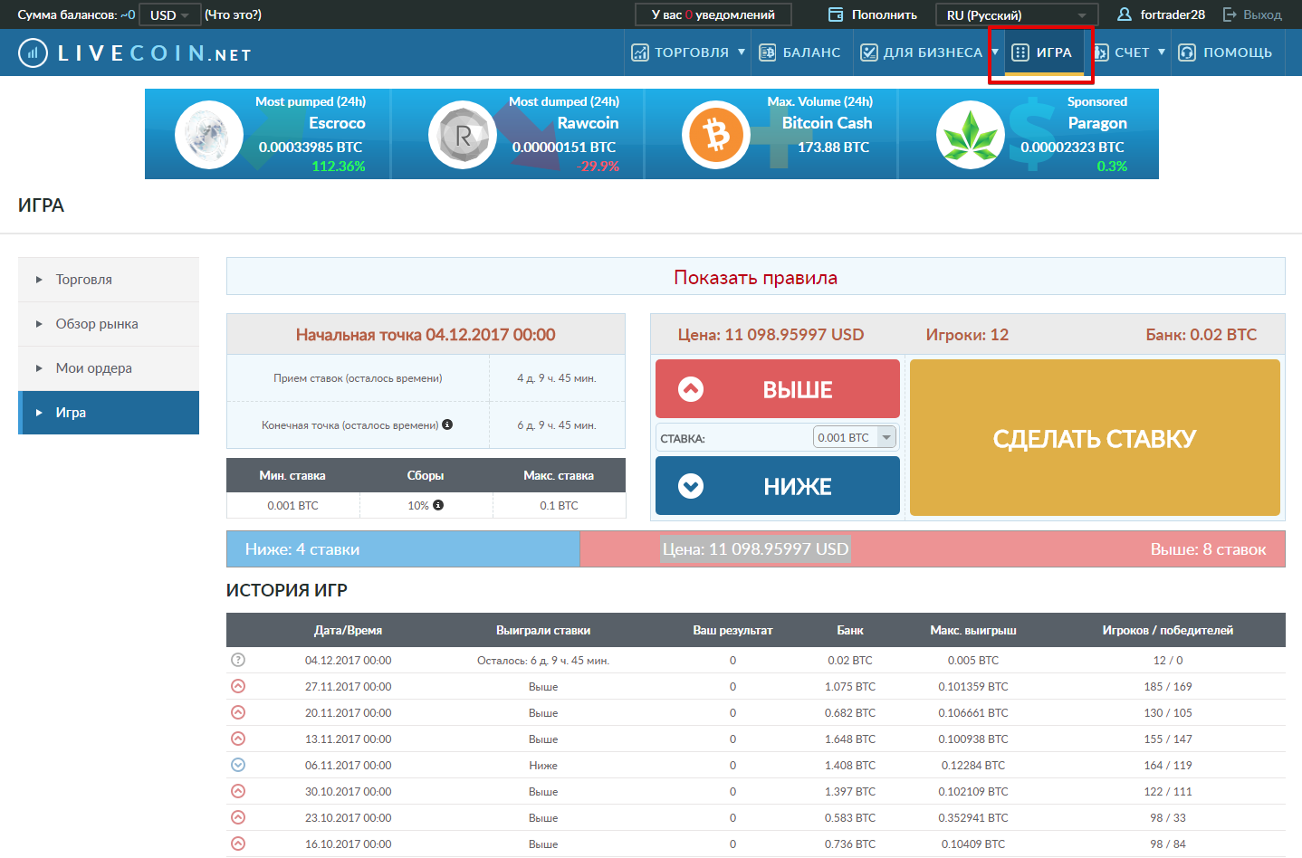Click the Банк: 0.02 BTC label

click(1201, 334)
